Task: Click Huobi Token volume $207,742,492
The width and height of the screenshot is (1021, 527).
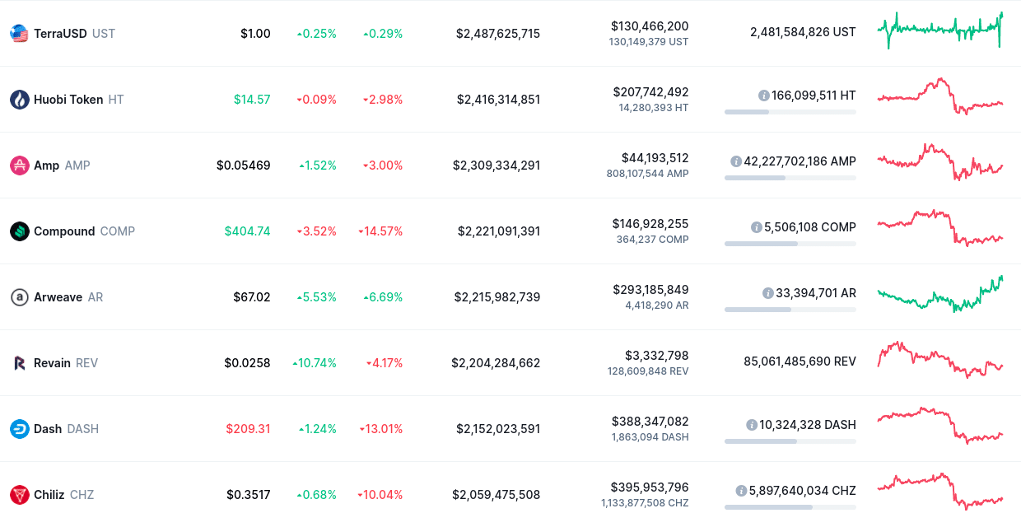Action: 650,92
